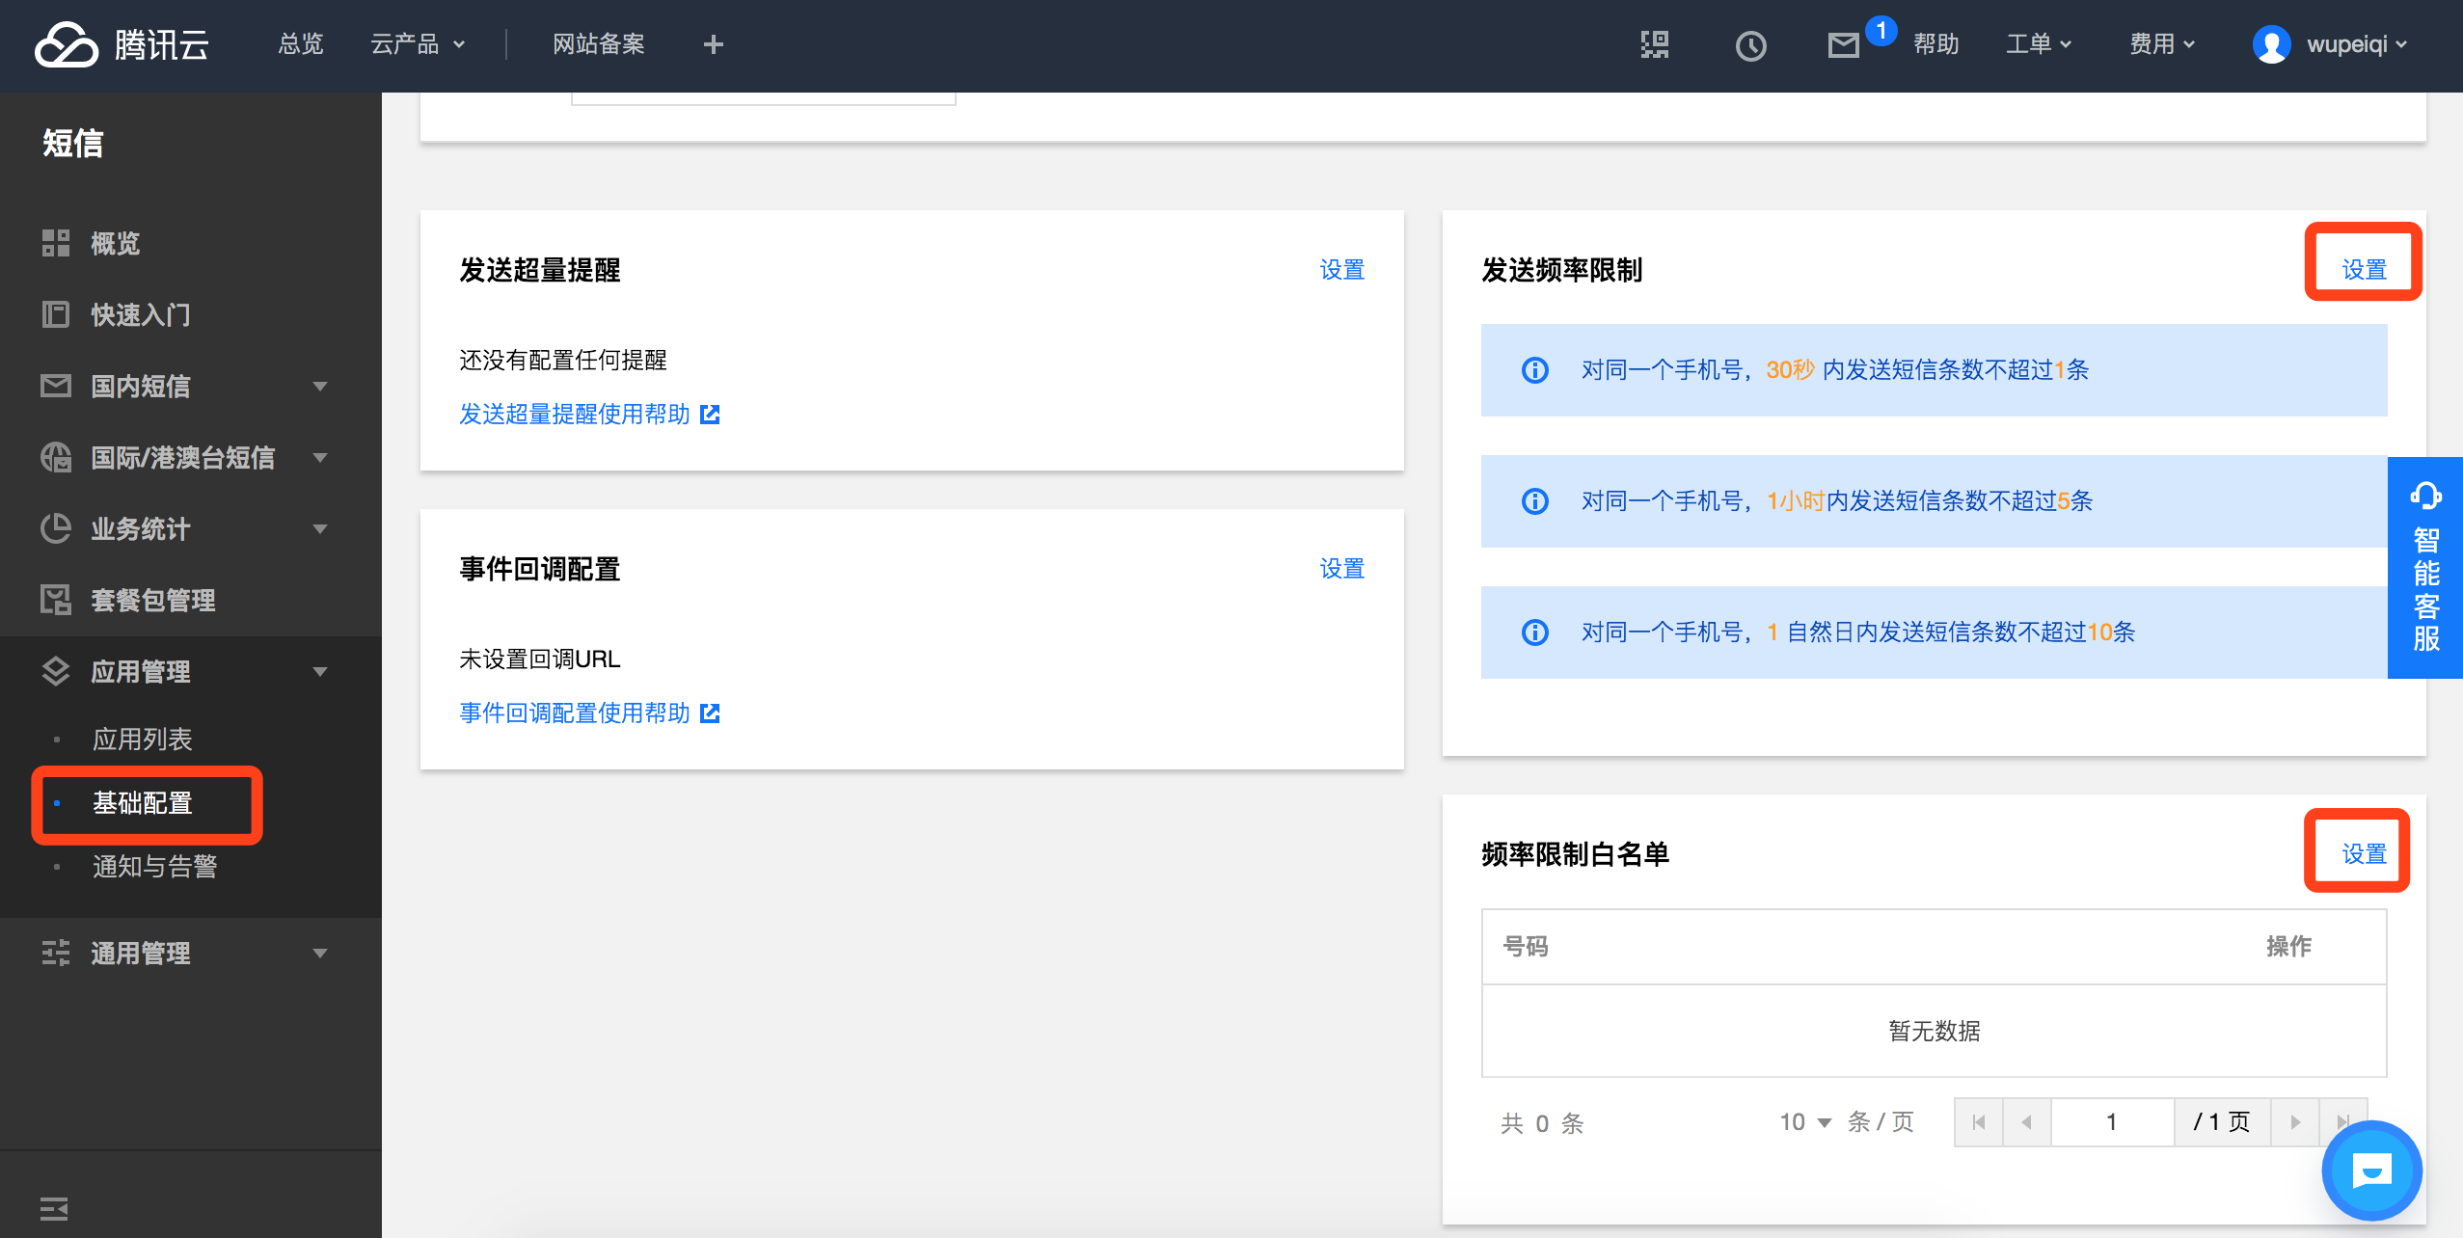Open the 智能客服 support panel
This screenshot has height=1238, width=2463.
pyautogui.click(x=2425, y=568)
